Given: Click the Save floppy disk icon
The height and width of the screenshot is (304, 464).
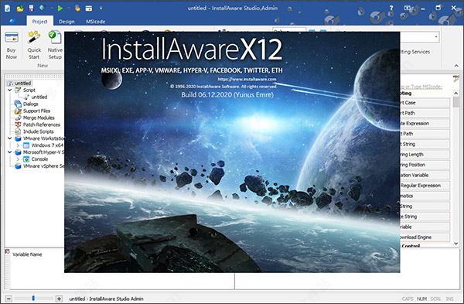Looking at the screenshot, I should point(31,9).
